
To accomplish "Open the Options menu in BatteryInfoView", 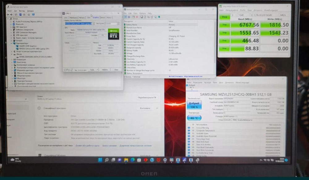I will click(142, 14).
